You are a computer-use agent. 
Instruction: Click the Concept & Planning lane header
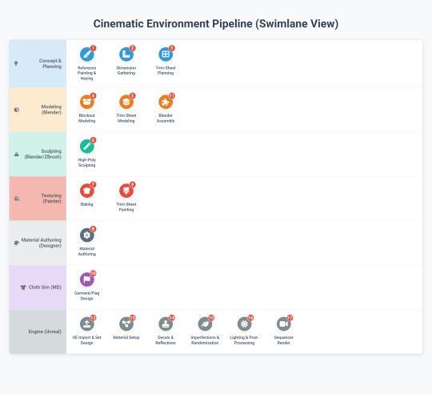pos(38,64)
